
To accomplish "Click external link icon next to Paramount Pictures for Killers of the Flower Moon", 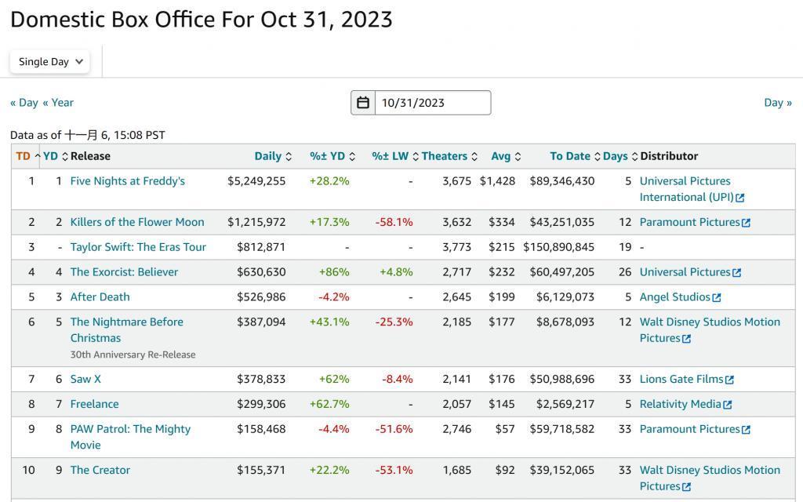I will point(746,223).
